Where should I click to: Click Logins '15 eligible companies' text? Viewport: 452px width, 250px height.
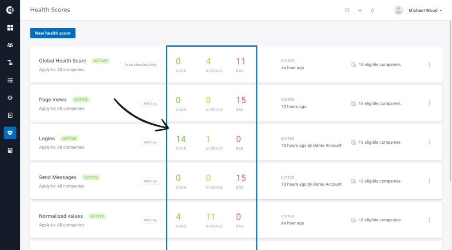[380, 142]
